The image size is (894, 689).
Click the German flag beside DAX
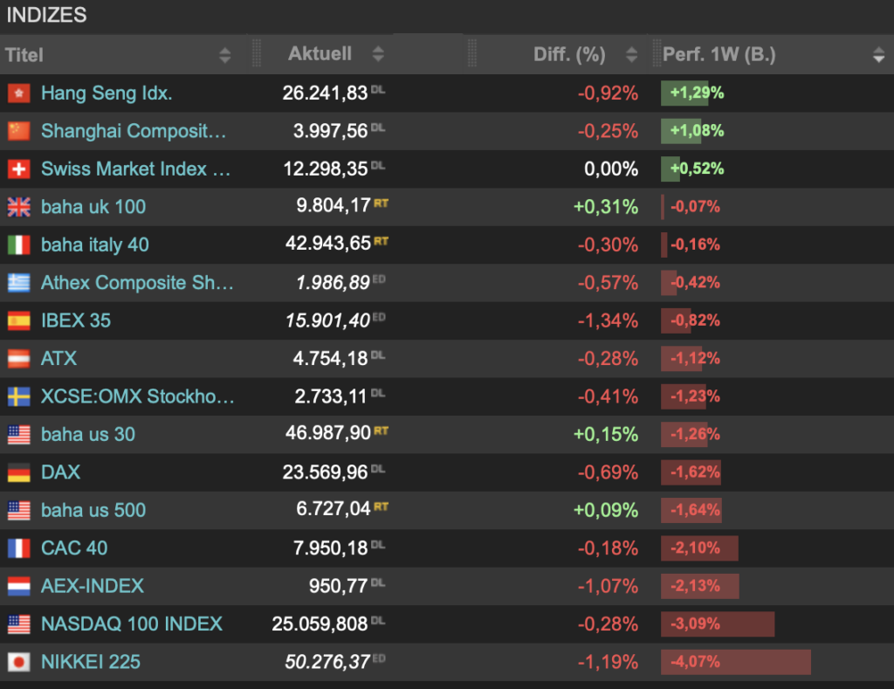tap(18, 472)
